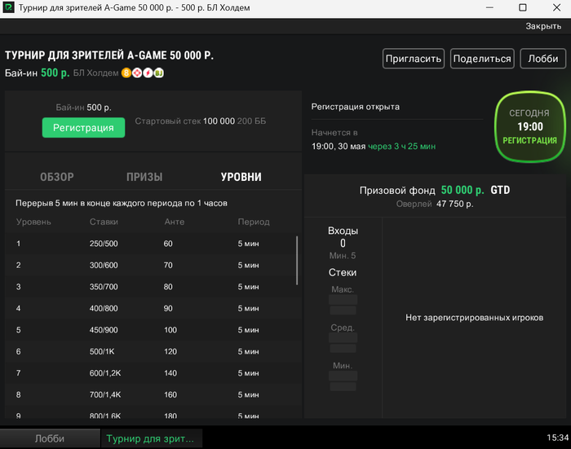Viewport: 571px width, 449px height.
Task: Click ante value 70 in level 2
Action: point(168,266)
